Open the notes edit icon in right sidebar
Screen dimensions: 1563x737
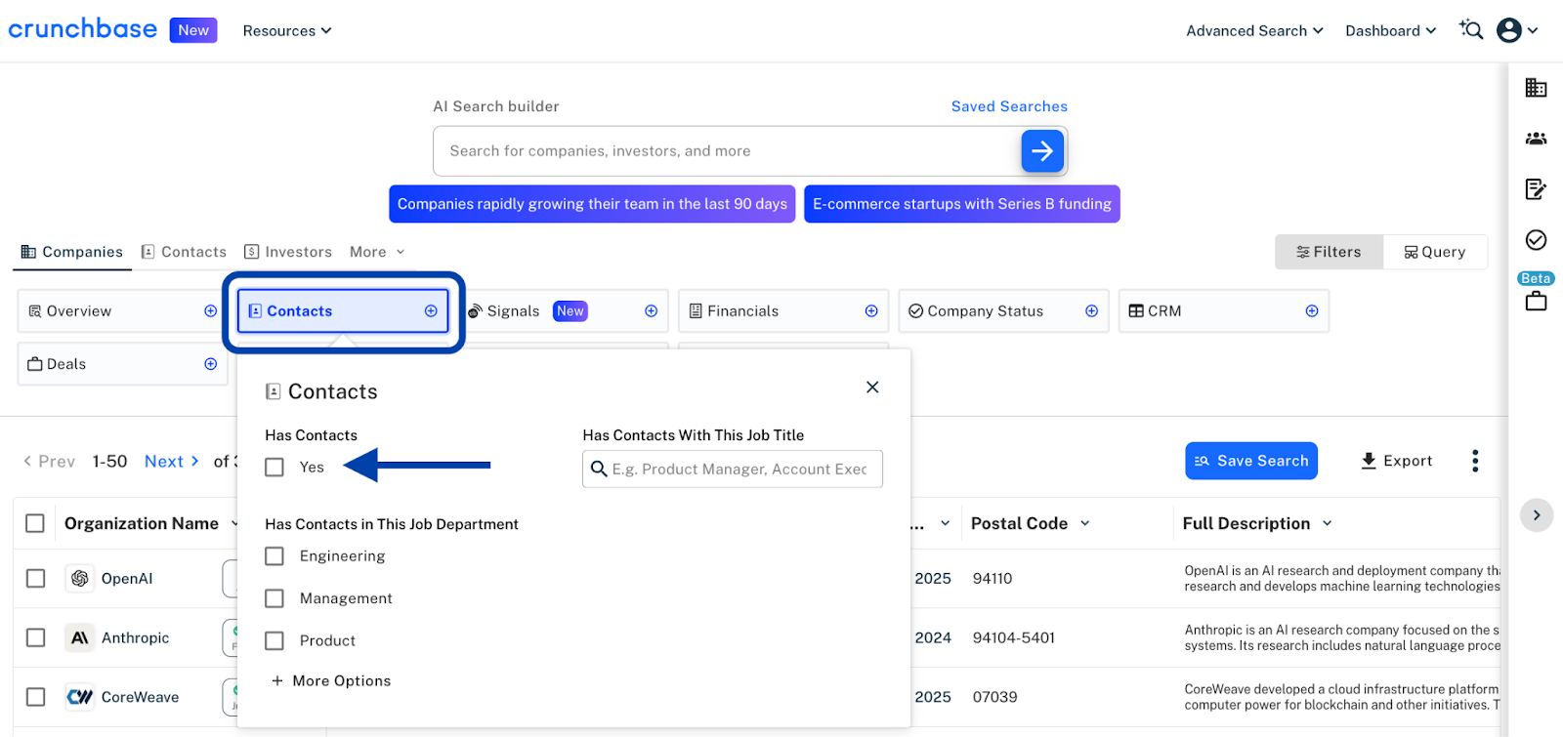coord(1536,189)
